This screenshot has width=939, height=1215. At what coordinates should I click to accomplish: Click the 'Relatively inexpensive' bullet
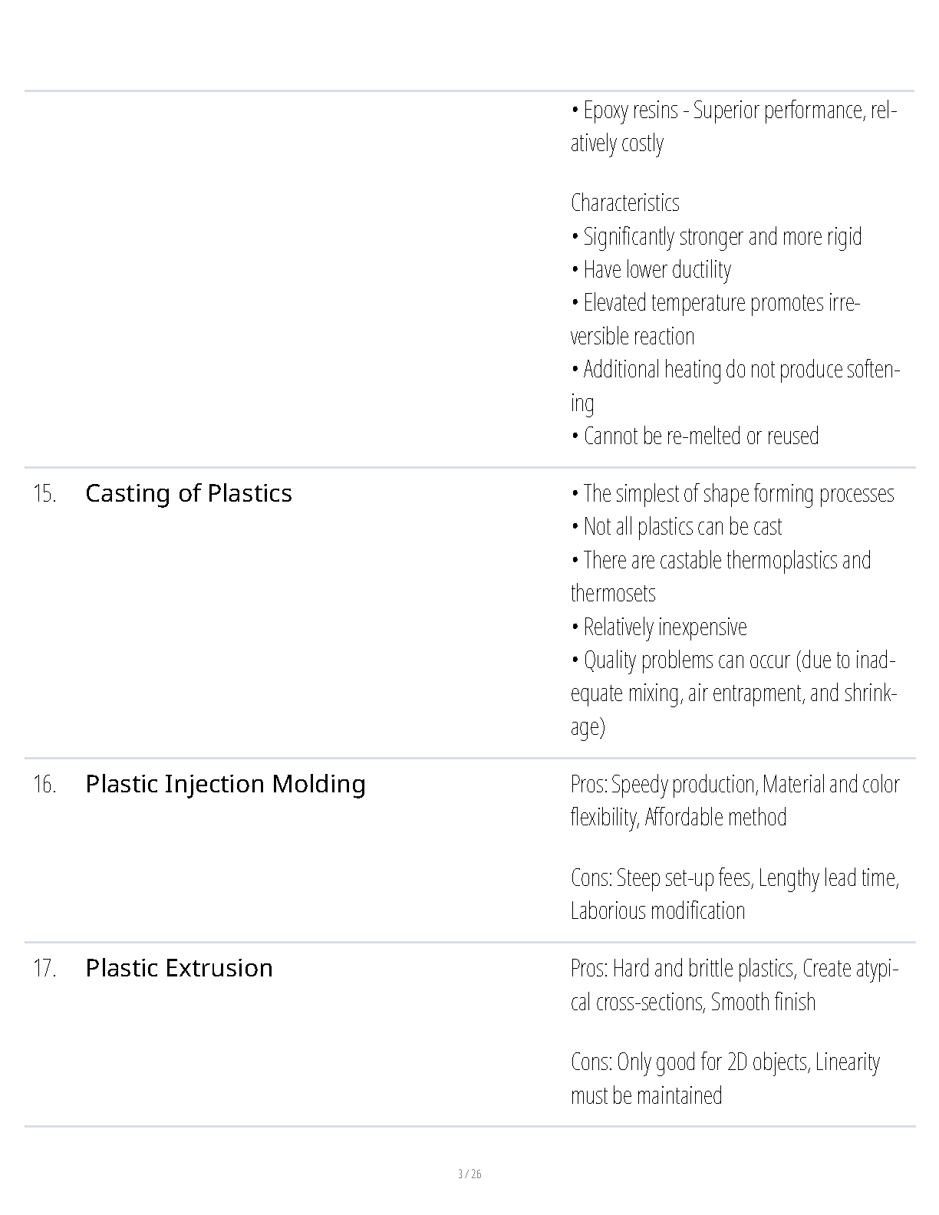pos(659,627)
